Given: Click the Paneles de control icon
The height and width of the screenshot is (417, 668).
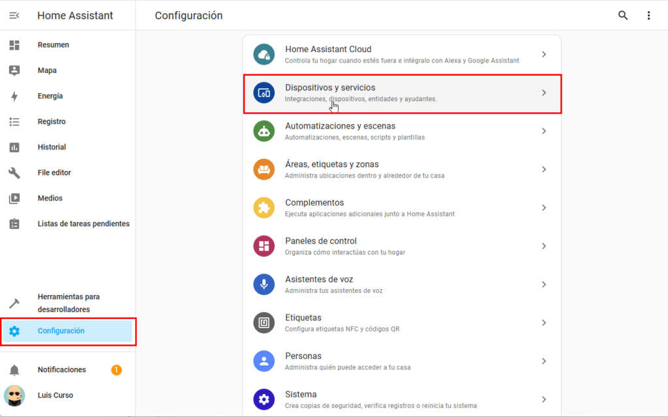Looking at the screenshot, I should (264, 246).
